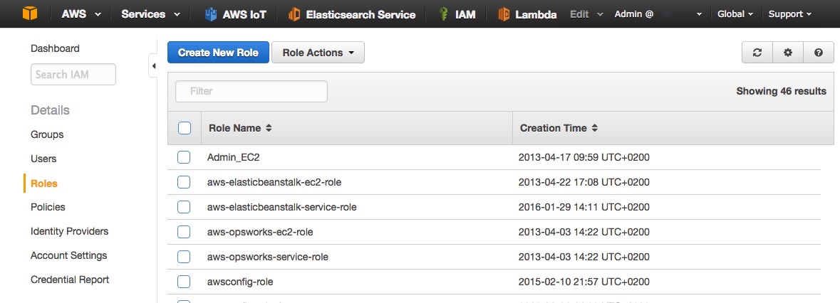Sort by Creation Time arrows
The image size is (840, 303).
click(594, 128)
